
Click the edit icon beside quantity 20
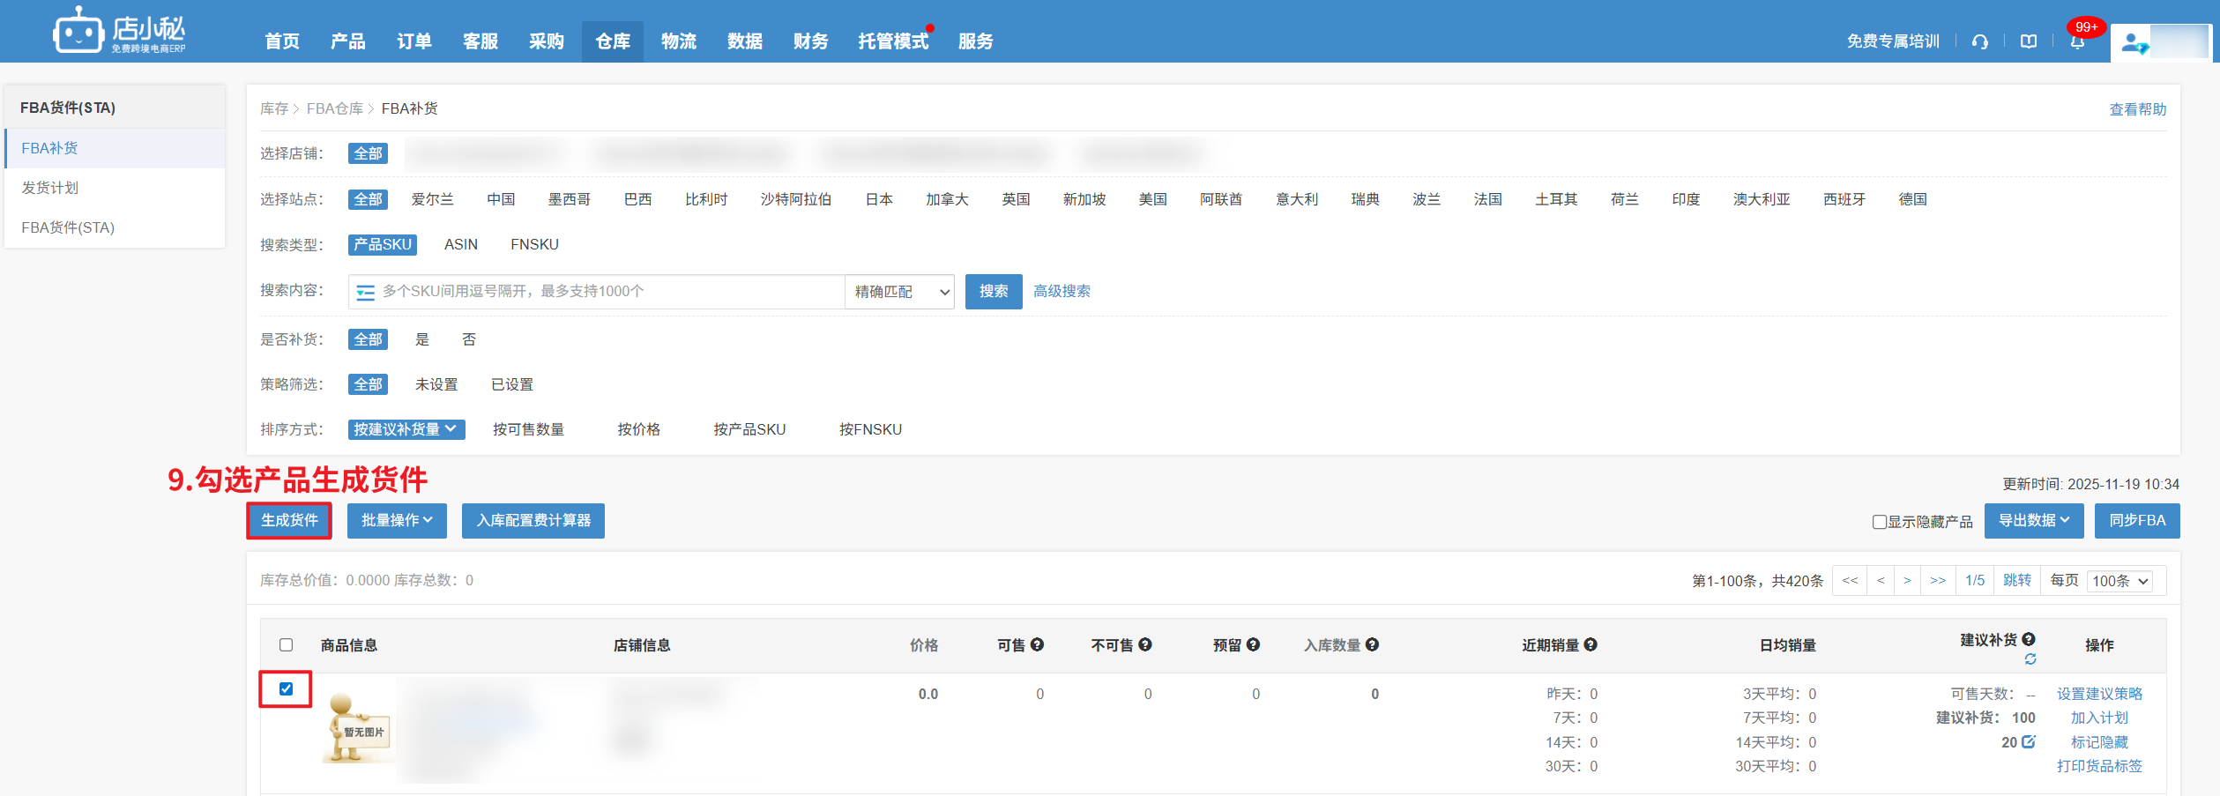pos(2029,741)
